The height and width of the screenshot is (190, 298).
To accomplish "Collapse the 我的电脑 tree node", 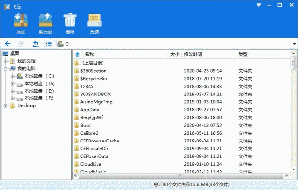I will pyautogui.click(x=5, y=69).
